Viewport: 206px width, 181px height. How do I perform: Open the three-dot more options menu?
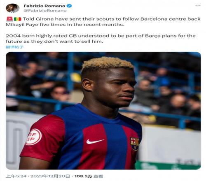pos(198,6)
